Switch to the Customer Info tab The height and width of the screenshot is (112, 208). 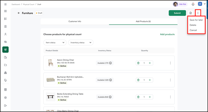[x=75, y=21]
